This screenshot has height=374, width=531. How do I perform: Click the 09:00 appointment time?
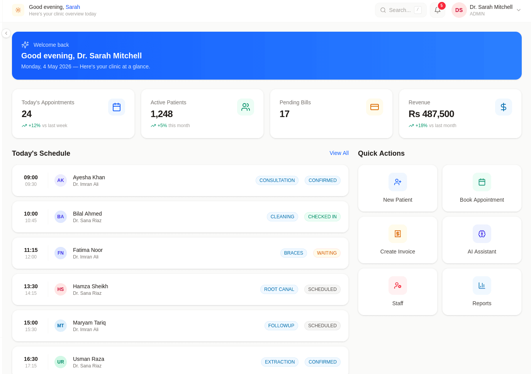(31, 177)
